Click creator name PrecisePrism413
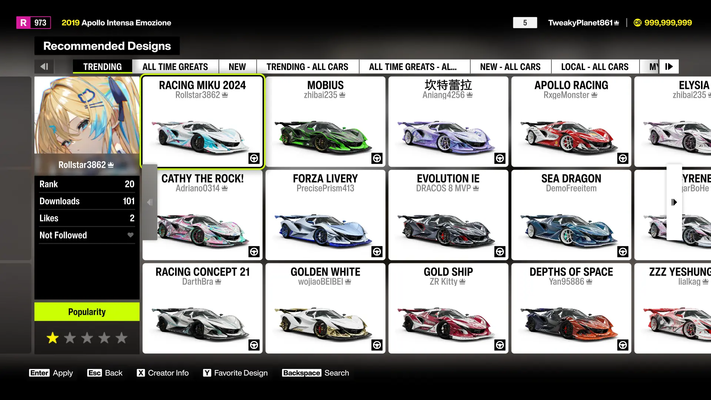The width and height of the screenshot is (711, 400). 325,189
